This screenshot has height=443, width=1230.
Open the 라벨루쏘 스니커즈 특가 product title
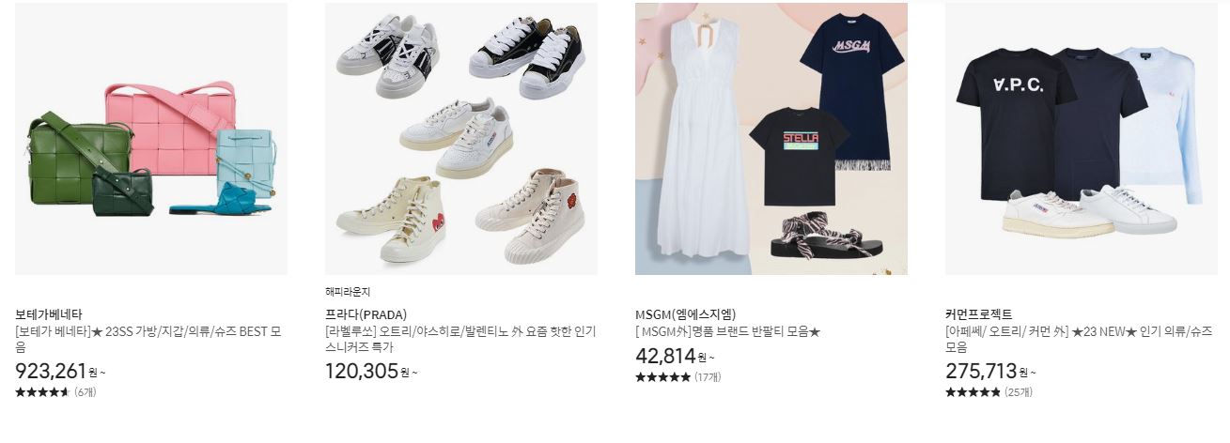460,339
